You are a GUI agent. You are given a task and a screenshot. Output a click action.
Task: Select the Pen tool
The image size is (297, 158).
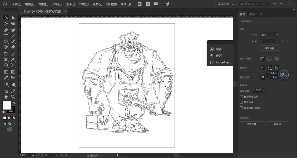pyautogui.click(x=6, y=30)
